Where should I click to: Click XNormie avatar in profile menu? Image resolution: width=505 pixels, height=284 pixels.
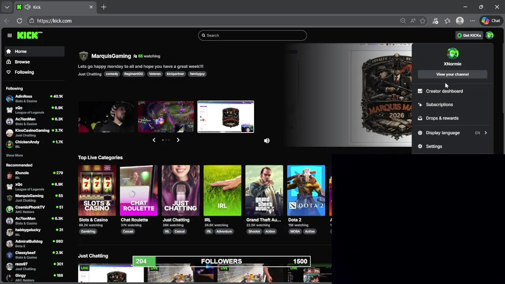[453, 53]
